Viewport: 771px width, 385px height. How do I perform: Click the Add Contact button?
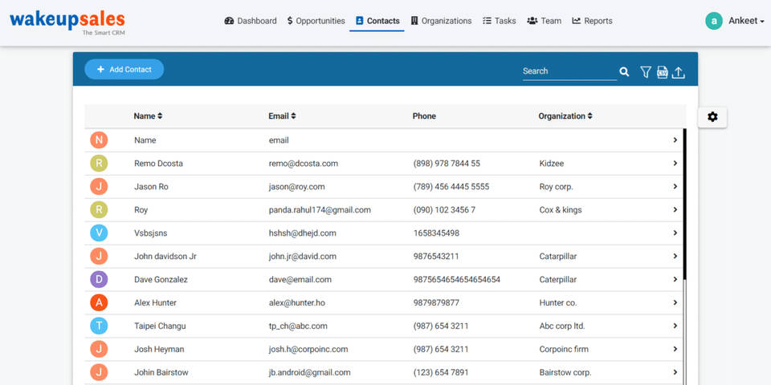(124, 70)
